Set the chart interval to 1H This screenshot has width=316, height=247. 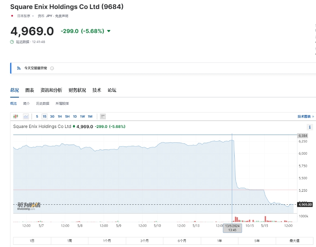pyautogui.click(x=60, y=116)
